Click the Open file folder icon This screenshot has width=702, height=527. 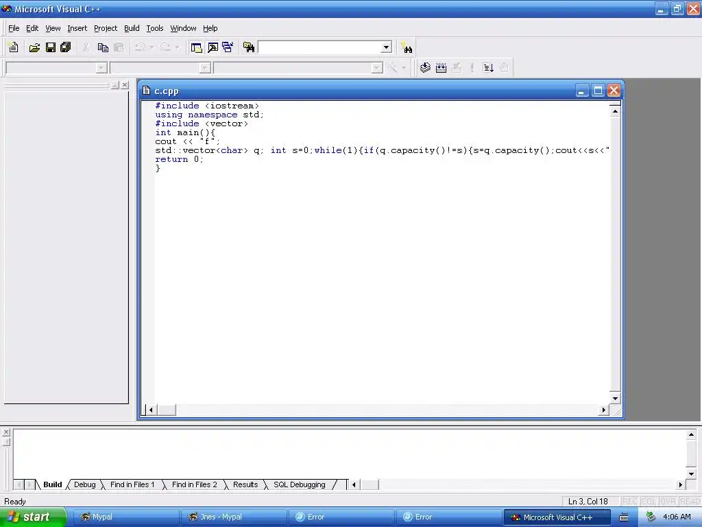[34, 47]
